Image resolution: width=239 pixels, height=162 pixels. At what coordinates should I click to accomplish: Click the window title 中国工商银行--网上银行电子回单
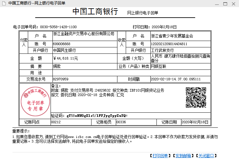[37, 3]
